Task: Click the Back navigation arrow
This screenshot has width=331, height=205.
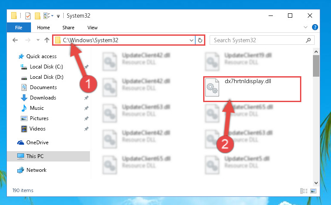Action: [15, 40]
